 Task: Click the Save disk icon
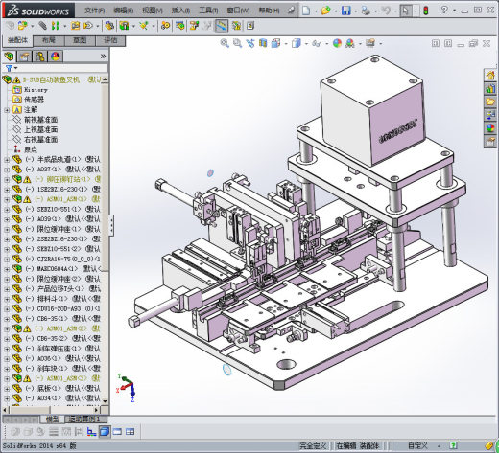tap(345, 11)
